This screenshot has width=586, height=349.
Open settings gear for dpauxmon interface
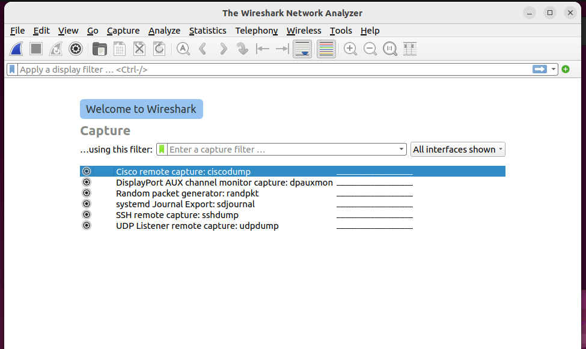87,182
